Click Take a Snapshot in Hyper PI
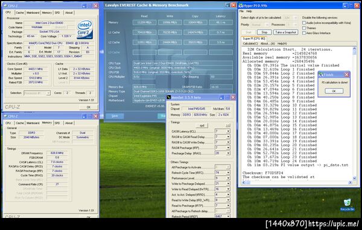This screenshot has width=362, height=230. 285,33
